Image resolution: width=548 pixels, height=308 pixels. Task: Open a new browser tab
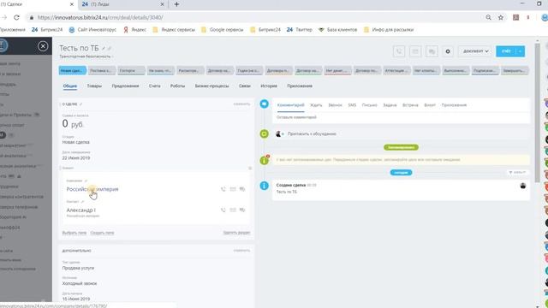176,4
